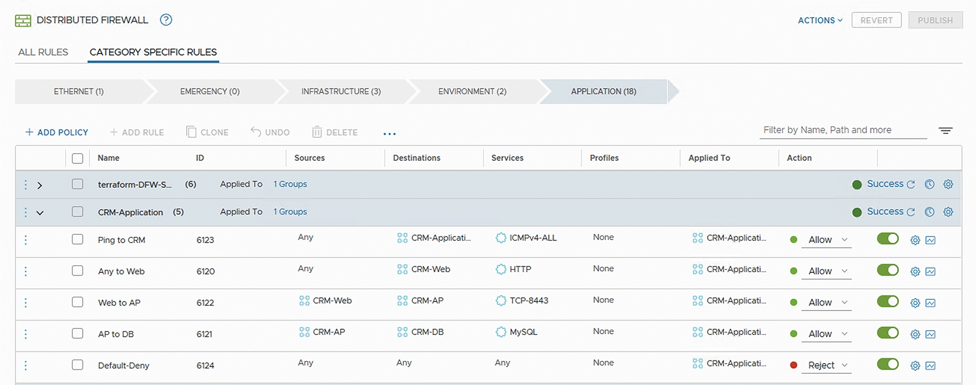976x385 pixels.
Task: Open Reject action dropdown for Default-Deny
Action: [x=827, y=365]
